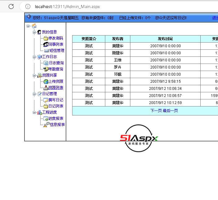The image size is (218, 200).
Task: Click the 发布者 column header
Action: 118,39
